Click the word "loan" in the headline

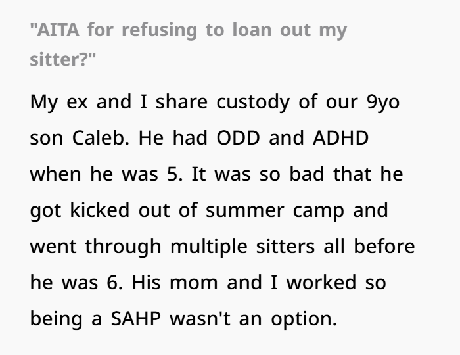(x=252, y=30)
